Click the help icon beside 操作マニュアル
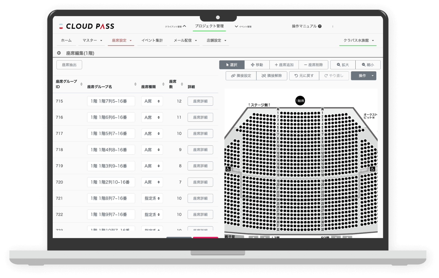439x278 pixels. [x=320, y=27]
